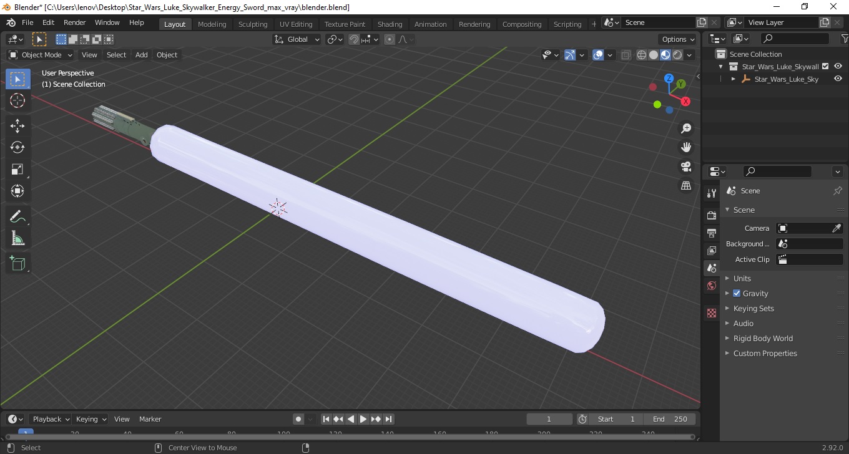Open the Playback dropdown in timeline
The width and height of the screenshot is (849, 454).
[50, 419]
